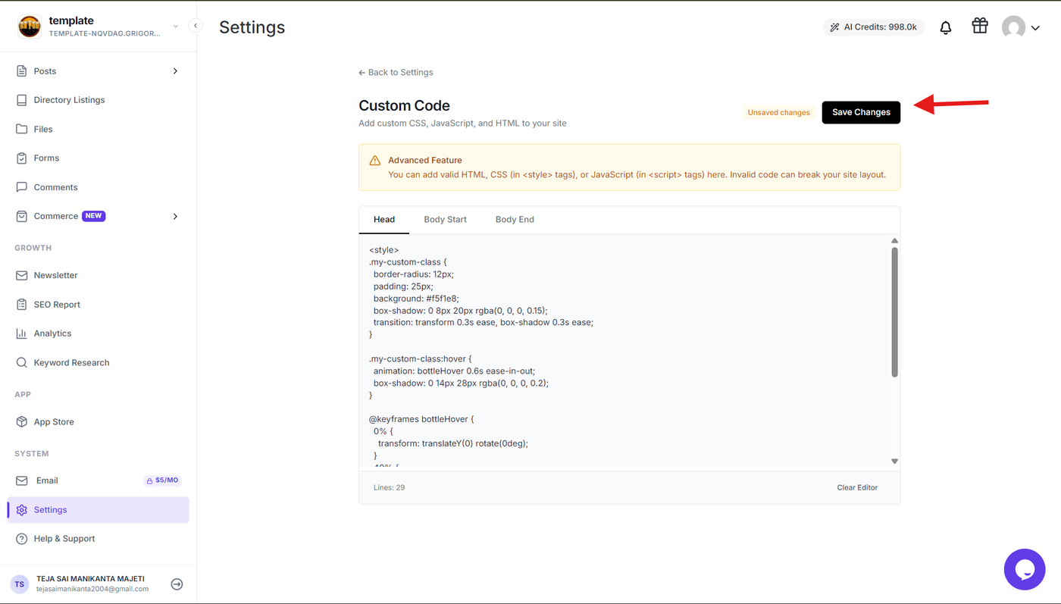Viewport: 1061px width, 604px height.
Task: Click Clear Editor
Action: (x=857, y=488)
